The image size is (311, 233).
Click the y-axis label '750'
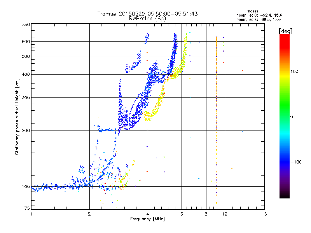pyautogui.click(x=26, y=25)
